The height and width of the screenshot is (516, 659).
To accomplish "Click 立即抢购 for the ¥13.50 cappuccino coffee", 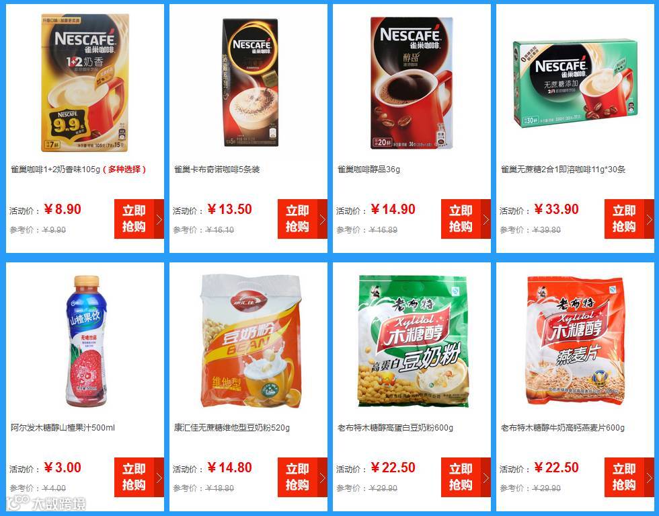I will point(303,219).
